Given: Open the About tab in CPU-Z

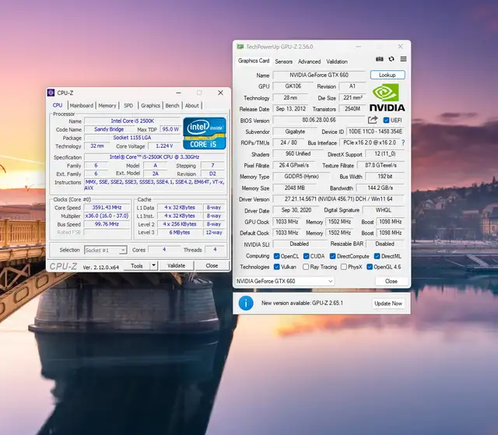Looking at the screenshot, I should click(192, 105).
